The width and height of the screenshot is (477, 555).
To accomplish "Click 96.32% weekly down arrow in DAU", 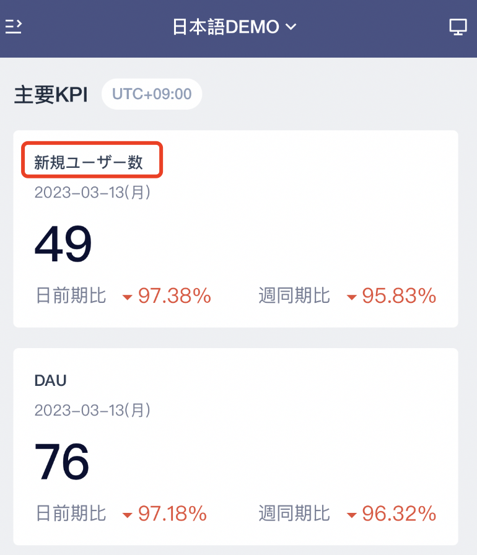I will pyautogui.click(x=351, y=515).
